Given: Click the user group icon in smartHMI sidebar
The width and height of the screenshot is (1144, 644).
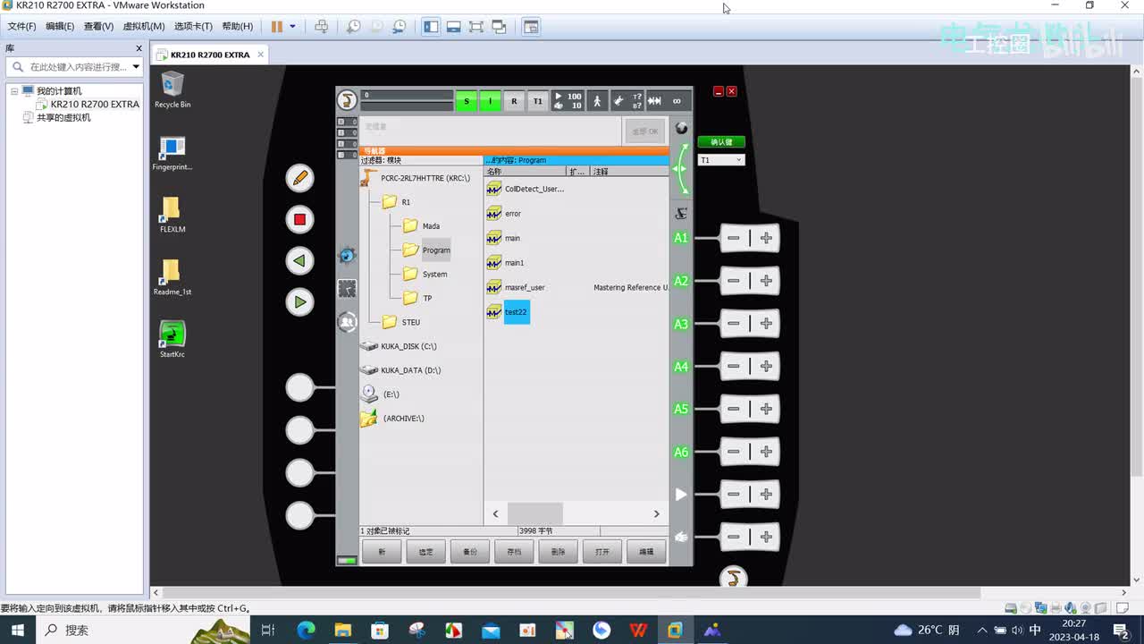Looking at the screenshot, I should coord(347,322).
